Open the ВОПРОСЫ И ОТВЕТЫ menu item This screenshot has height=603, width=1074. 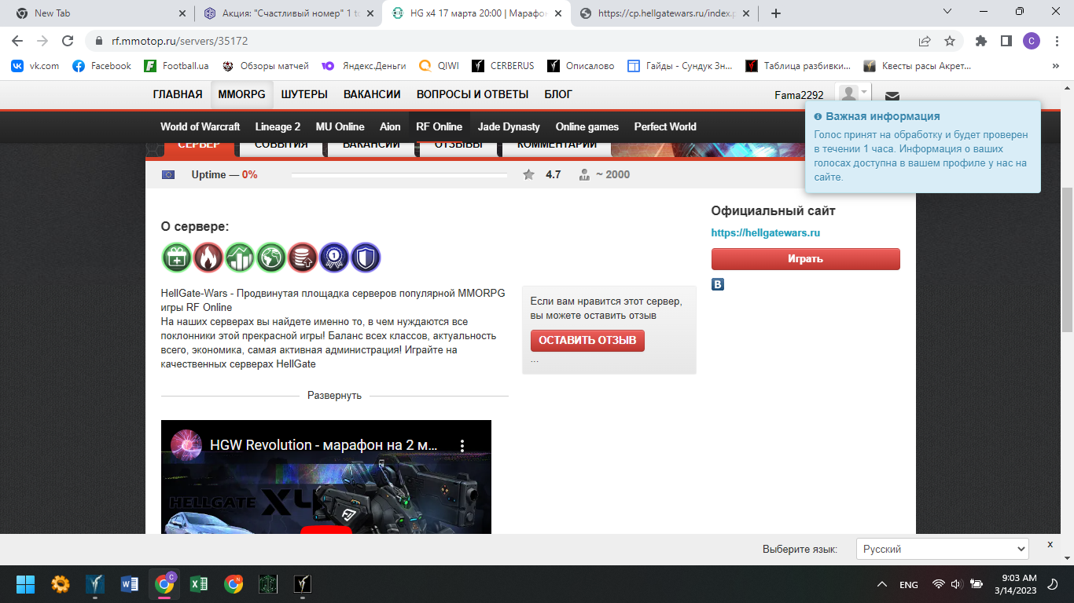point(473,94)
